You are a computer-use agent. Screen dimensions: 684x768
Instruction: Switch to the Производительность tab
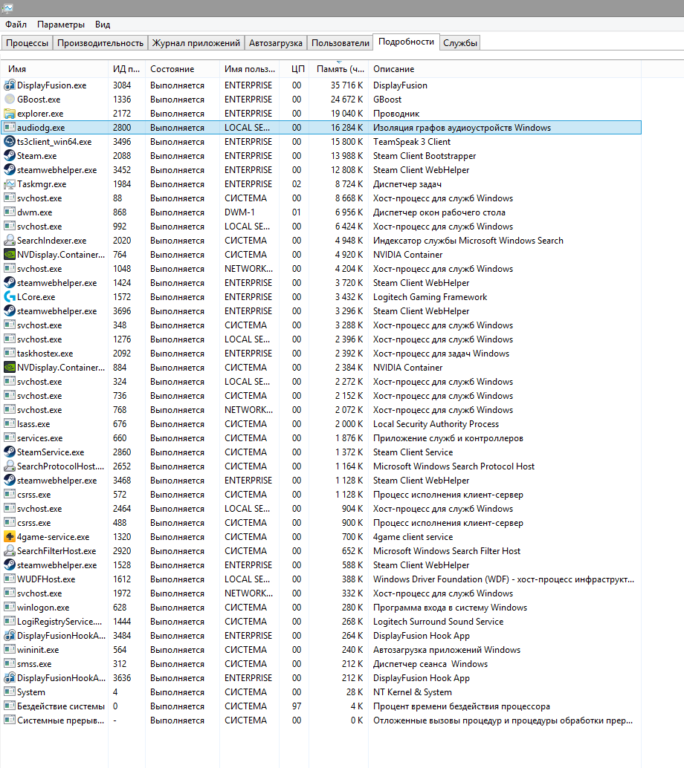pyautogui.click(x=100, y=43)
